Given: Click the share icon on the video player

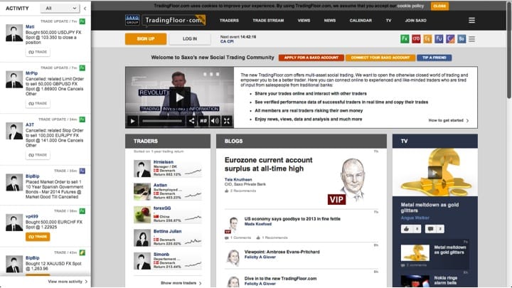Looking at the screenshot, I should (x=192, y=121).
